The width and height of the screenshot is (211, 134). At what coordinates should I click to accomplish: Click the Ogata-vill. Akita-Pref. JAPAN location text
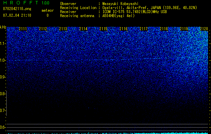point(150,8)
